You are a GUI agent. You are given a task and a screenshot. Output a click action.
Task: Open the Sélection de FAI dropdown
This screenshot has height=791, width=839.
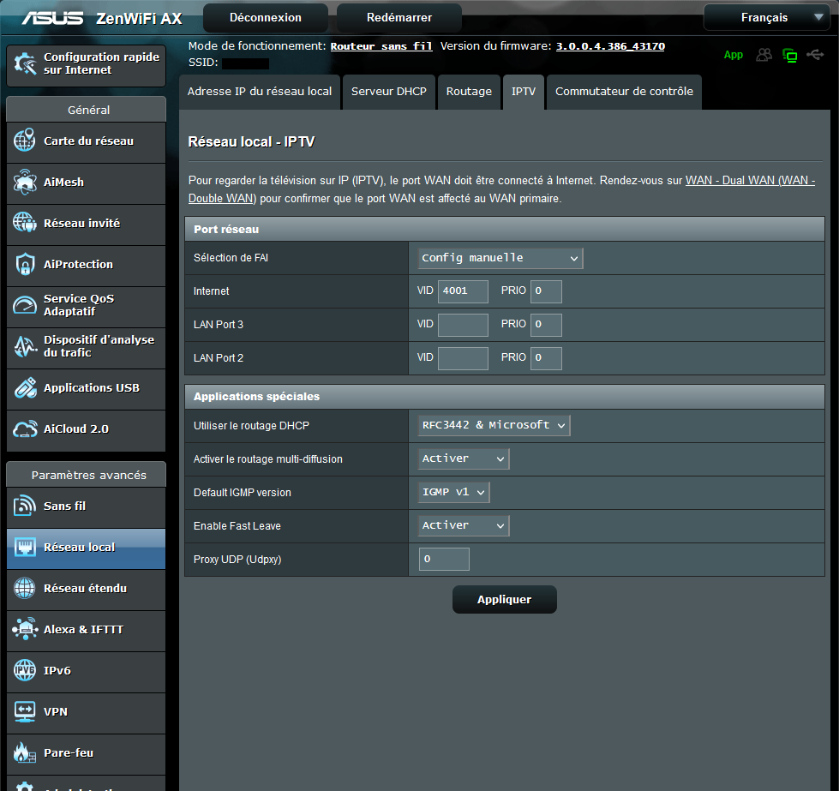pyautogui.click(x=500, y=258)
